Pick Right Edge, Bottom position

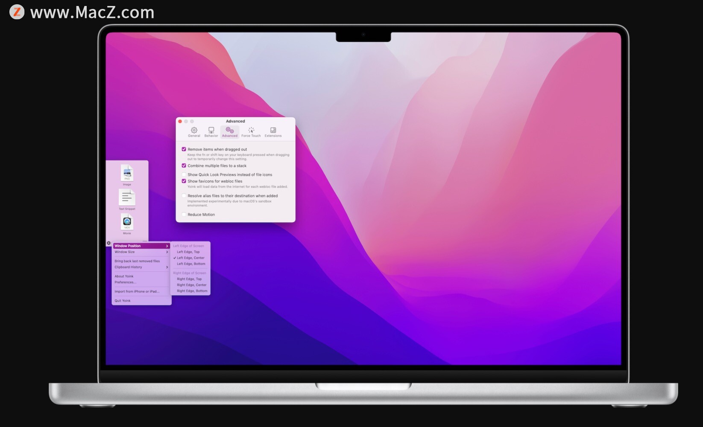pyautogui.click(x=190, y=291)
